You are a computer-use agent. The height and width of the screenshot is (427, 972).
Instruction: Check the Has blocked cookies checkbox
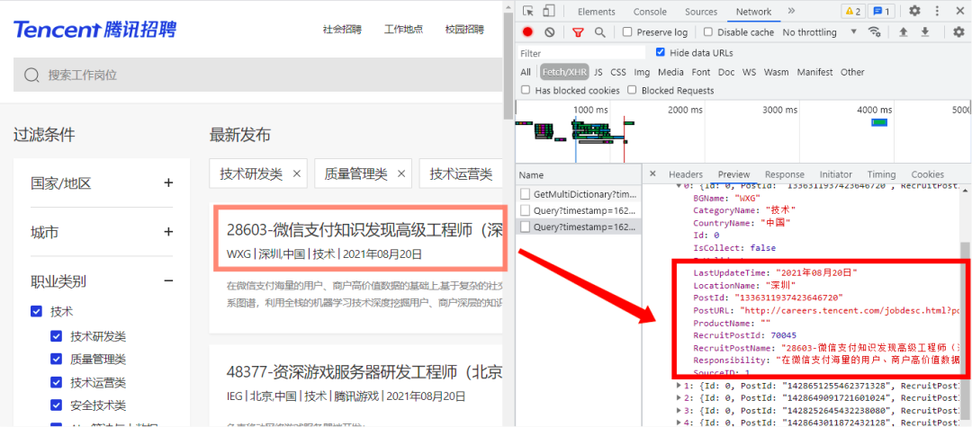point(526,91)
